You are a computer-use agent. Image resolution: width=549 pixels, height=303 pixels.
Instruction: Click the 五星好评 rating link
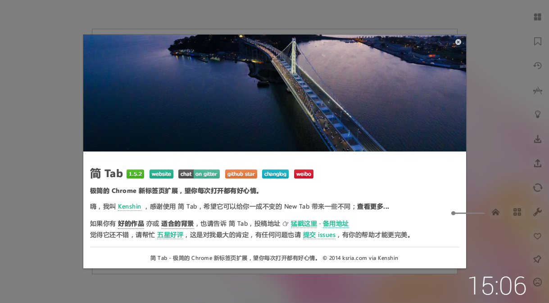pos(170,235)
